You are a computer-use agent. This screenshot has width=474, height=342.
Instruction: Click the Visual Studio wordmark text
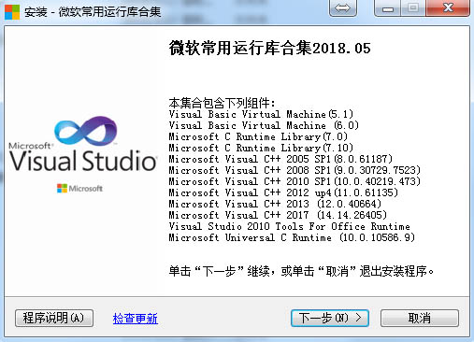(x=83, y=161)
